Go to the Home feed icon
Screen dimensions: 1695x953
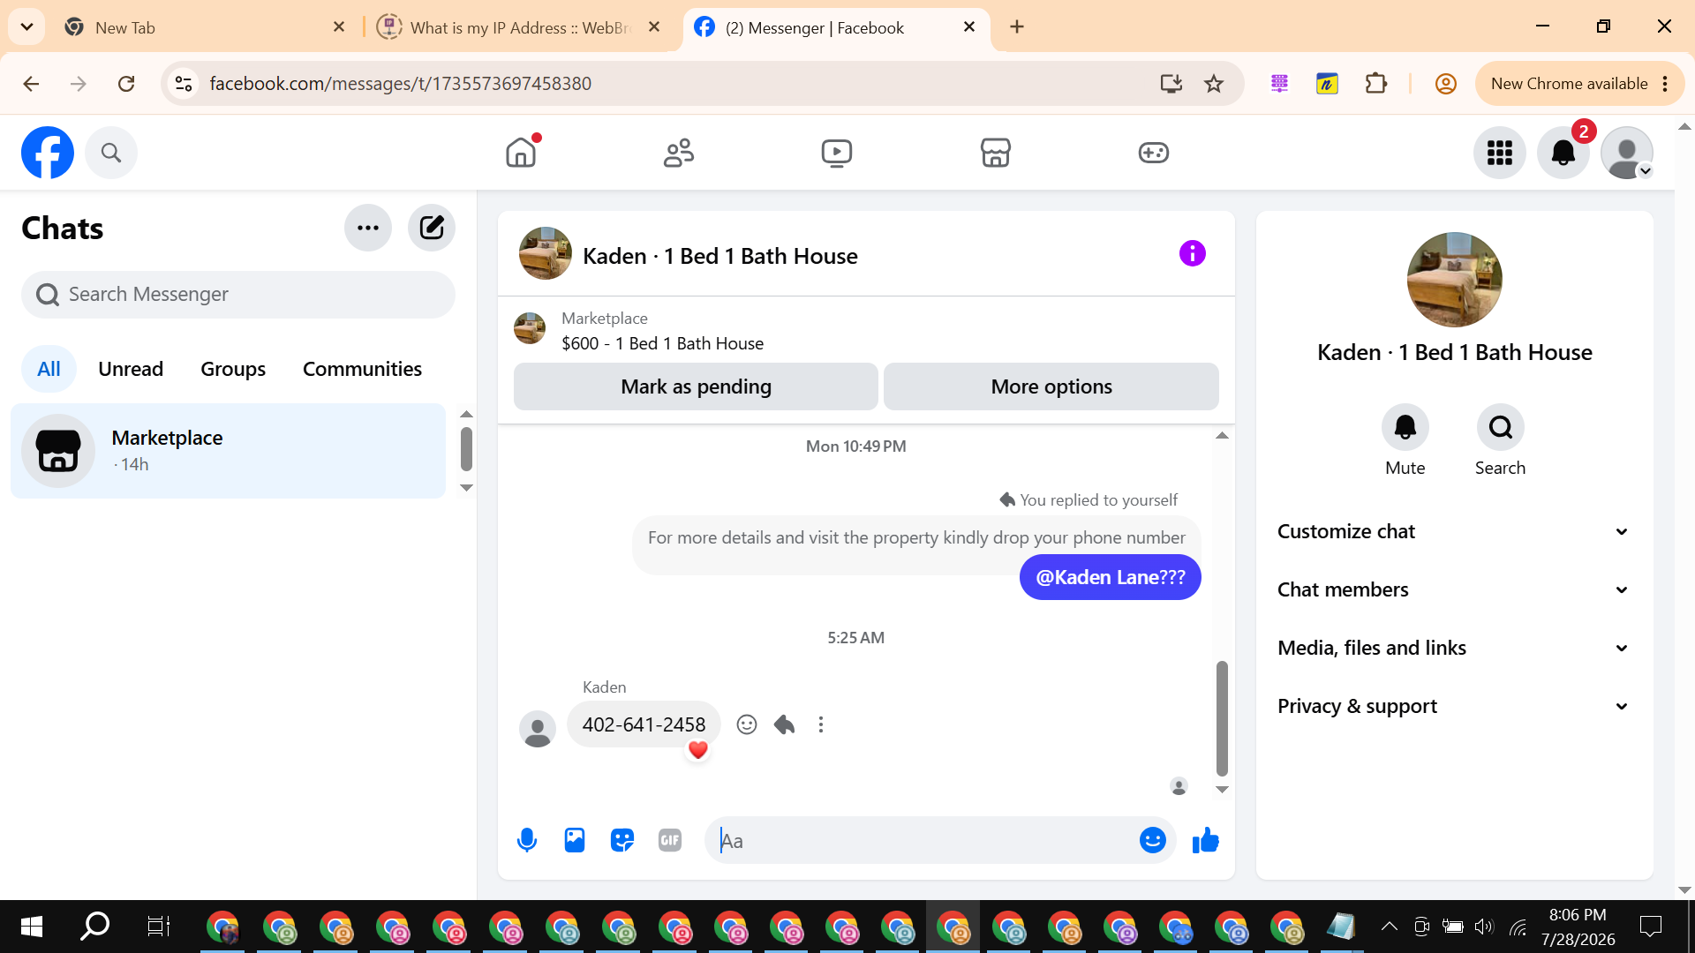pos(521,153)
